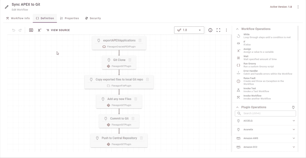This screenshot has width=306, height=158.
Task: Delete the exportAPEXApplications step via trash icon
Action: (140, 40)
